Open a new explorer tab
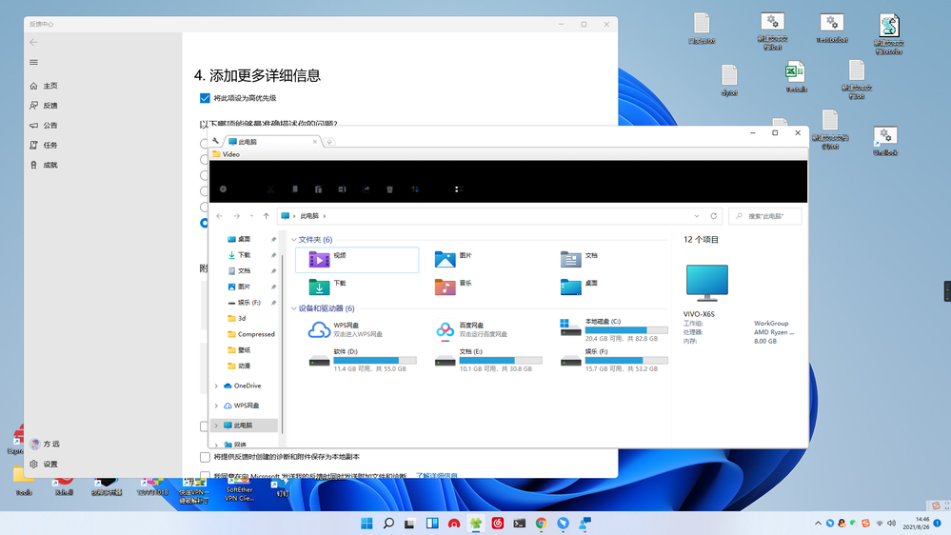 (329, 142)
